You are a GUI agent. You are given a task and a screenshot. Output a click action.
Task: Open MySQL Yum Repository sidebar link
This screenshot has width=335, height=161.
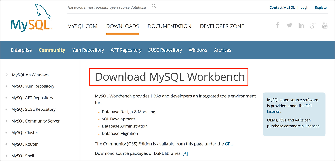[x=33, y=86]
